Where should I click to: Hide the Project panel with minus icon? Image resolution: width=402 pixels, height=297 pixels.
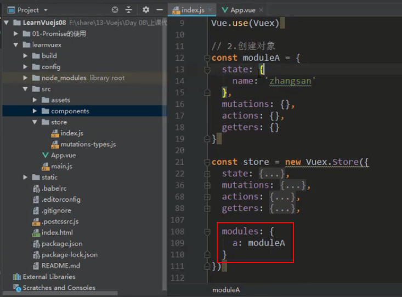(x=160, y=10)
